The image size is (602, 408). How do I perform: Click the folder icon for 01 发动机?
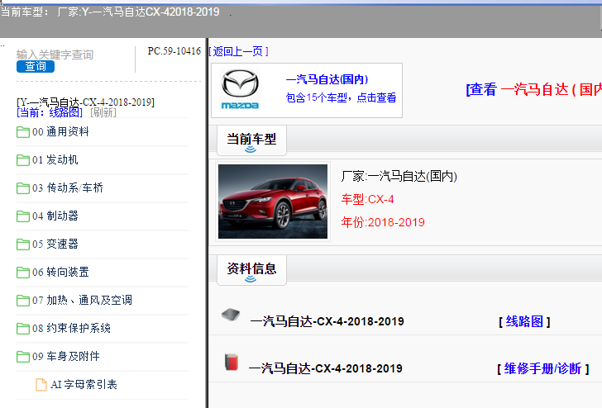[x=23, y=160]
